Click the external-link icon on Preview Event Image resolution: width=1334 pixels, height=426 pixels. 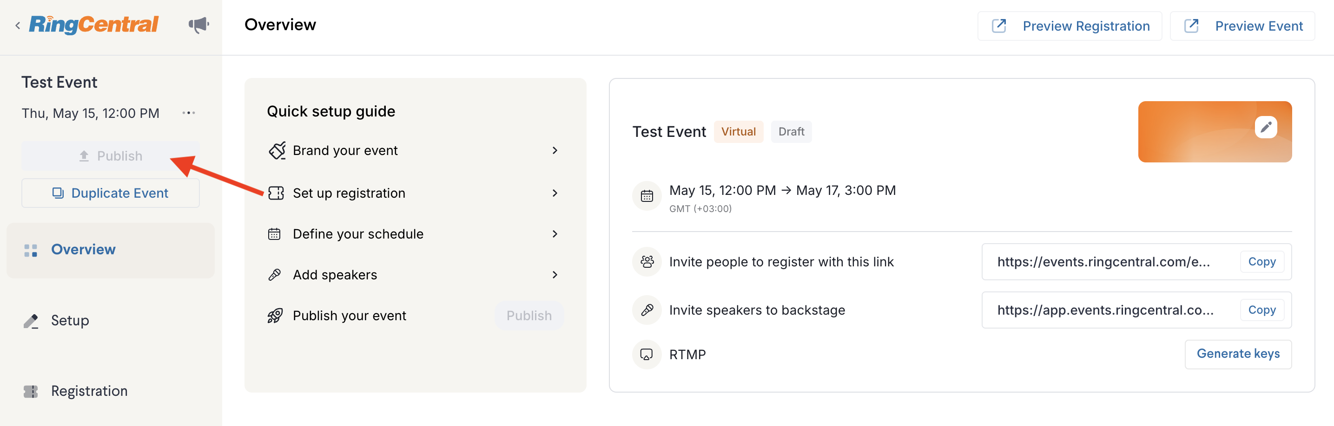click(1191, 26)
